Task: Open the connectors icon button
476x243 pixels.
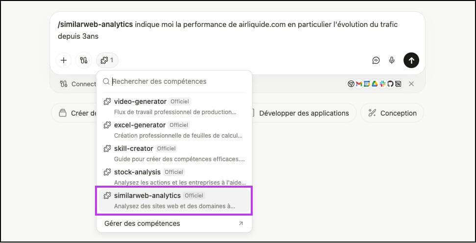Action: pyautogui.click(x=84, y=60)
